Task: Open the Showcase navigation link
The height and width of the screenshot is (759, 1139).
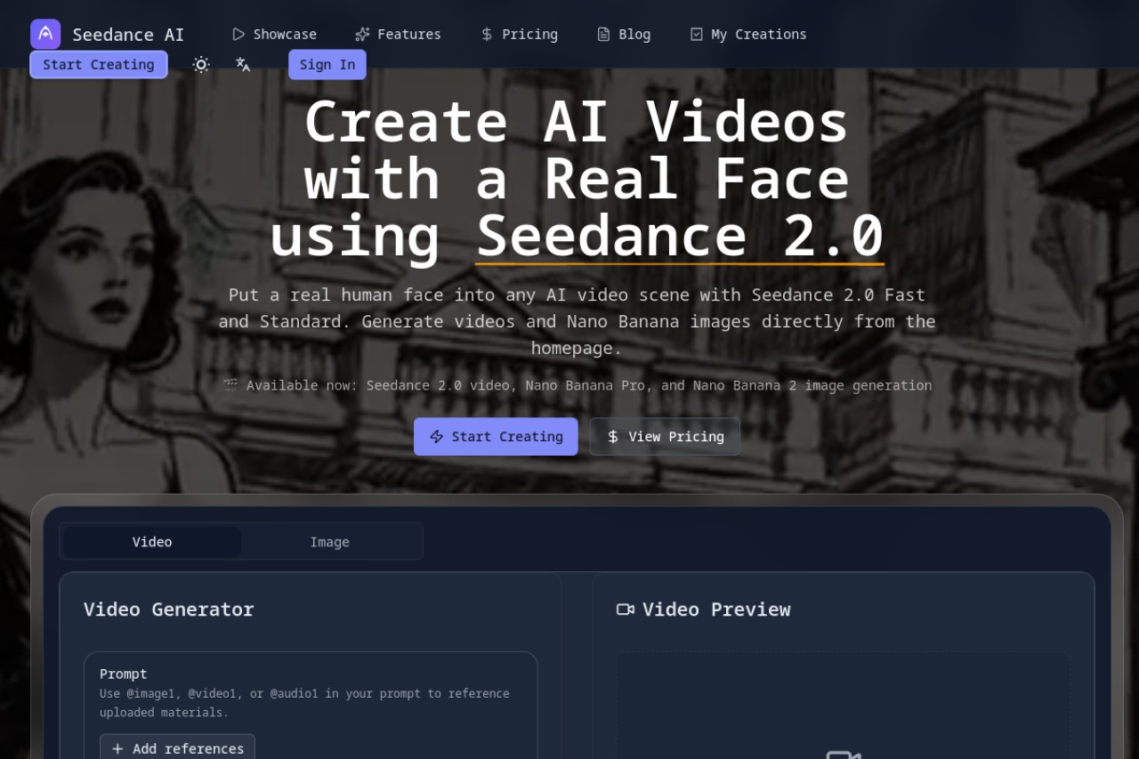Action: click(274, 34)
